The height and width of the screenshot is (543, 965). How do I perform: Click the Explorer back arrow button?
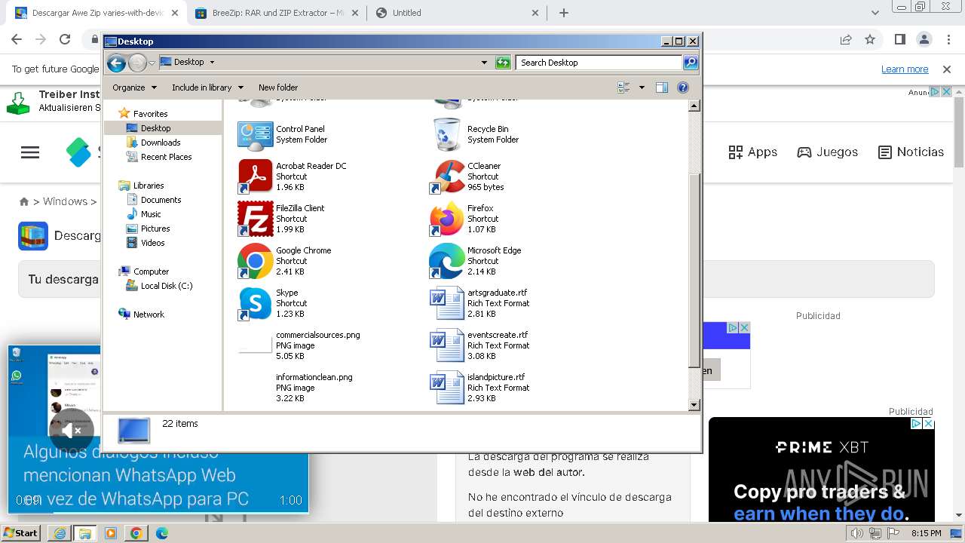tap(116, 63)
